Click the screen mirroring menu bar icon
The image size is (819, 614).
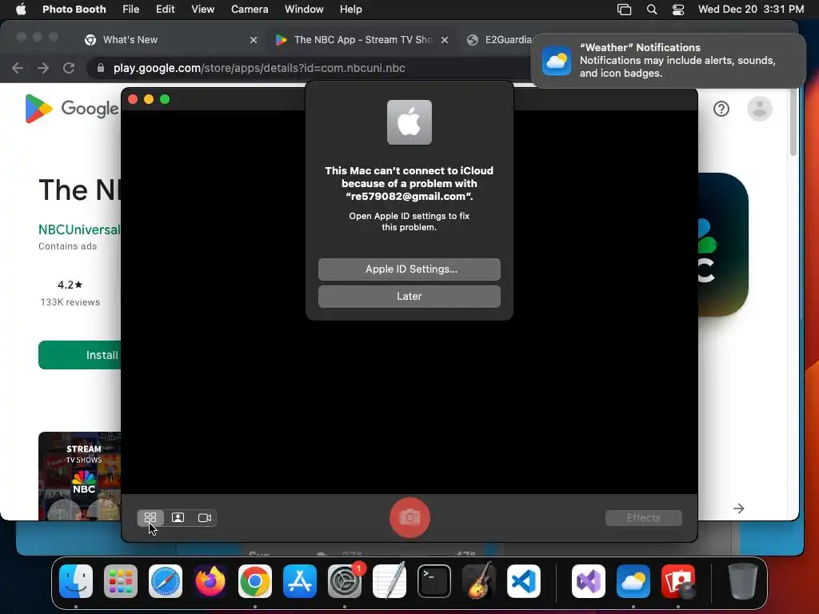624,9
